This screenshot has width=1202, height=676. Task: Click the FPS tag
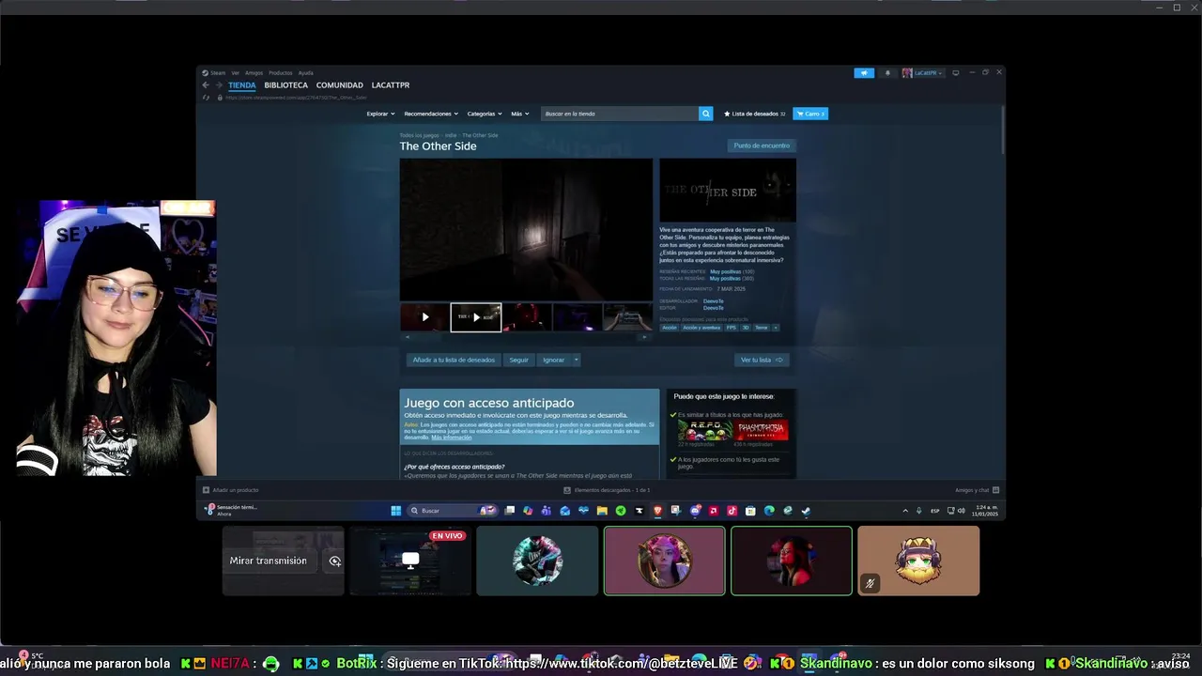pyautogui.click(x=731, y=328)
